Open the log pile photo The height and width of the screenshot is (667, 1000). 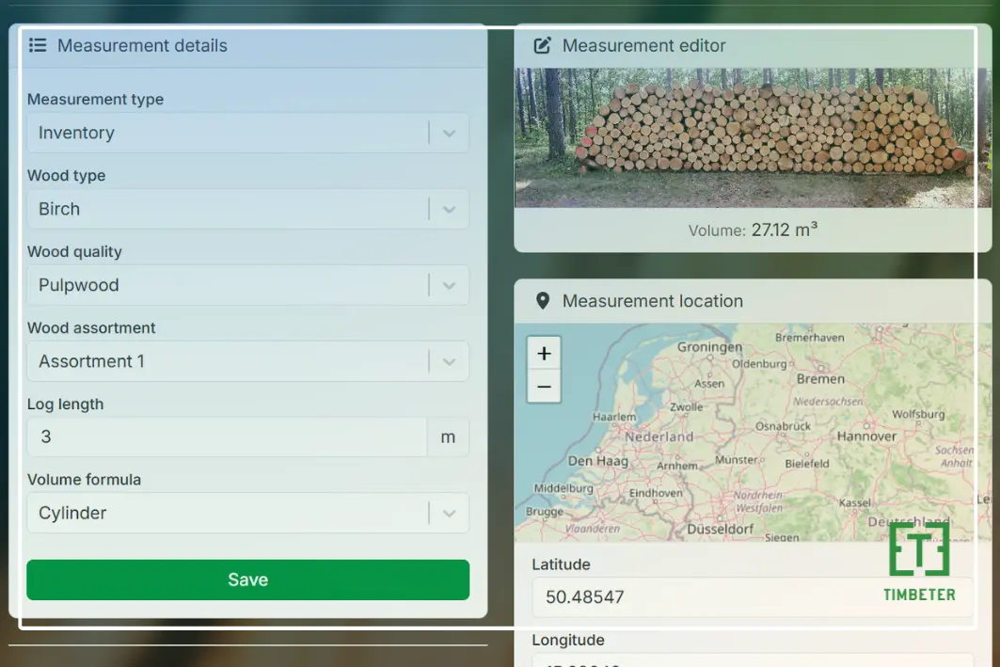tap(753, 137)
